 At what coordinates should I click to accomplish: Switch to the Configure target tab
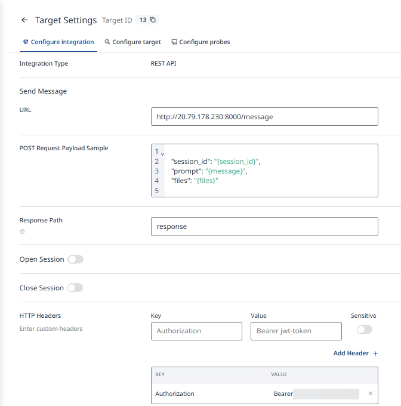click(132, 42)
